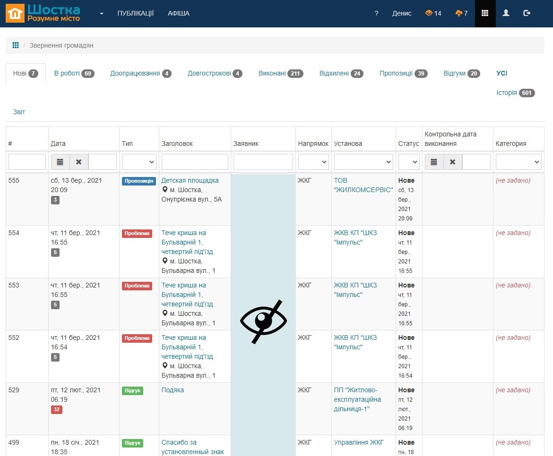This screenshot has width=553, height=456.
Task: Open ПП "Житлово-експлуатаційна дільниця-1" link
Action: (x=357, y=399)
